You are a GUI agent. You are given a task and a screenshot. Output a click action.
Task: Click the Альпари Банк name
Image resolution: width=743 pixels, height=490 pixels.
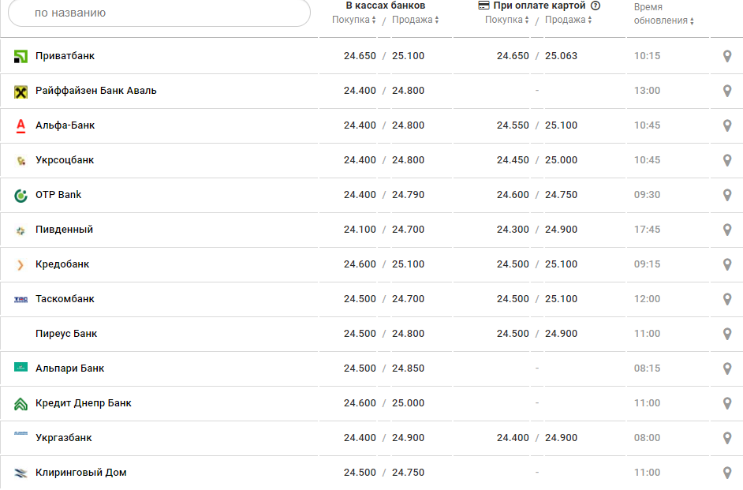click(x=70, y=368)
